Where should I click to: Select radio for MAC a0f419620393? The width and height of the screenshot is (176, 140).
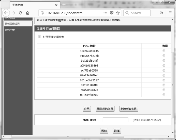pyautogui.click(x=164, y=65)
